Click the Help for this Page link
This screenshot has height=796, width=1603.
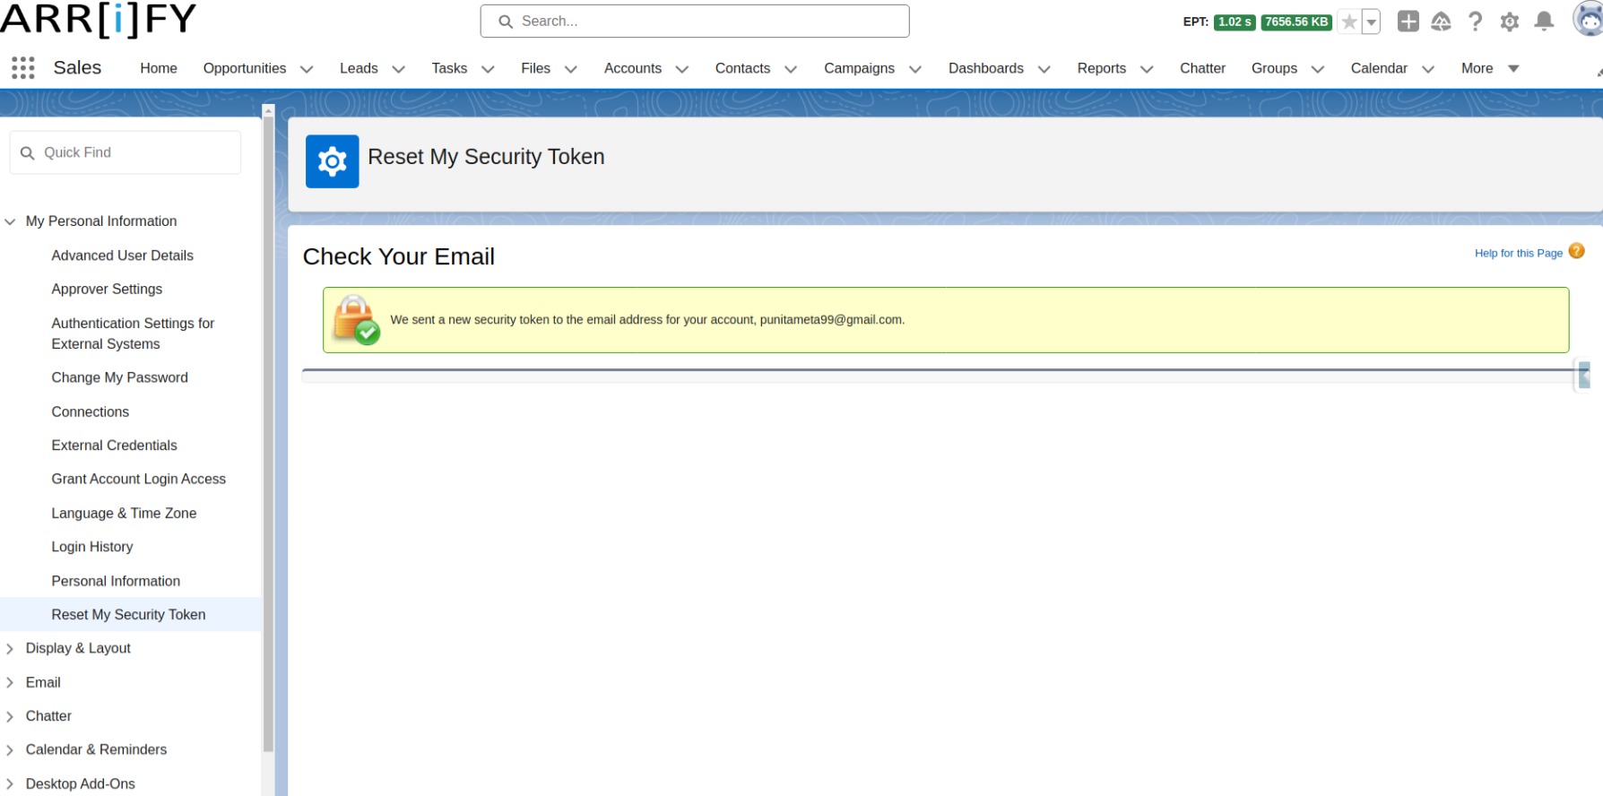point(1519,253)
